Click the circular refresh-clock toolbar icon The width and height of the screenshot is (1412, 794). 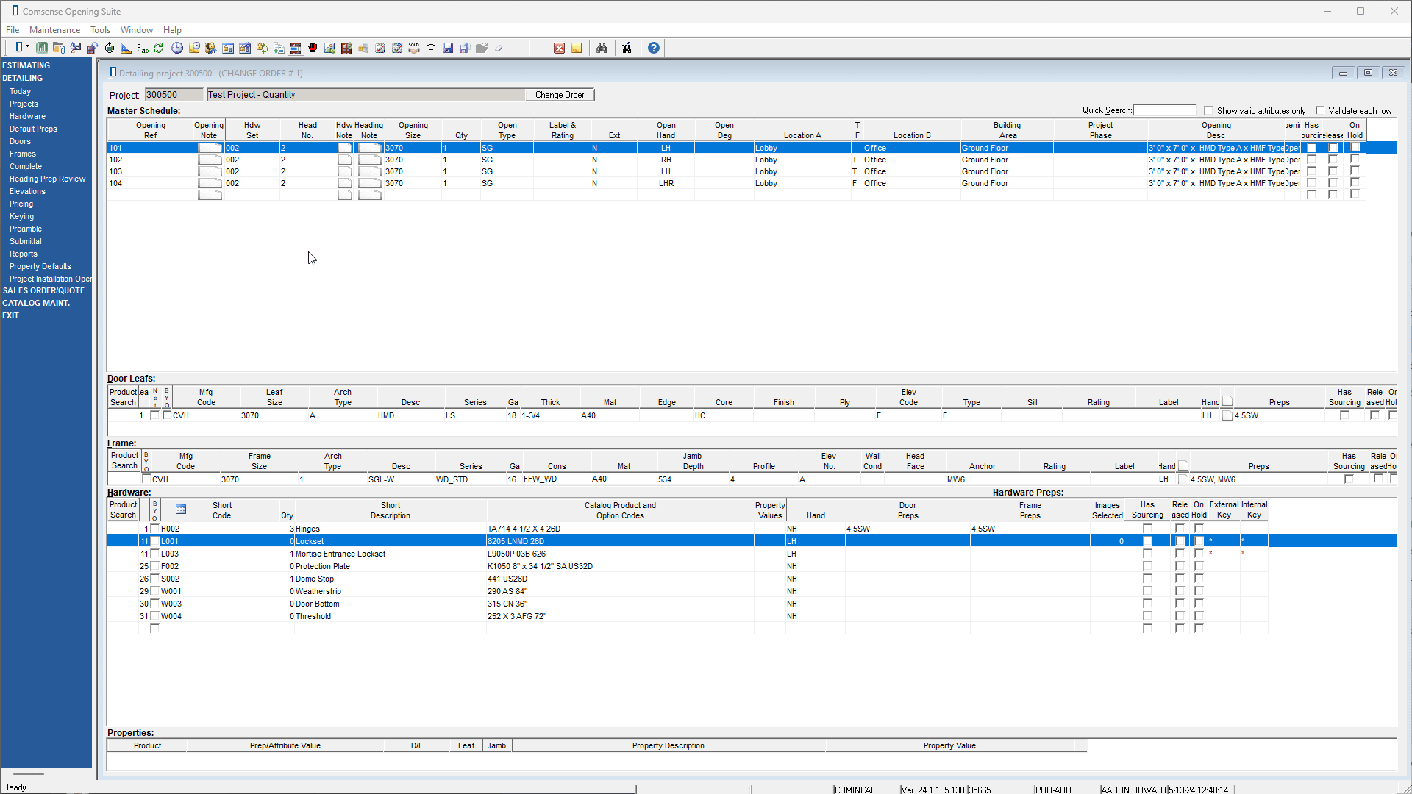[x=110, y=48]
